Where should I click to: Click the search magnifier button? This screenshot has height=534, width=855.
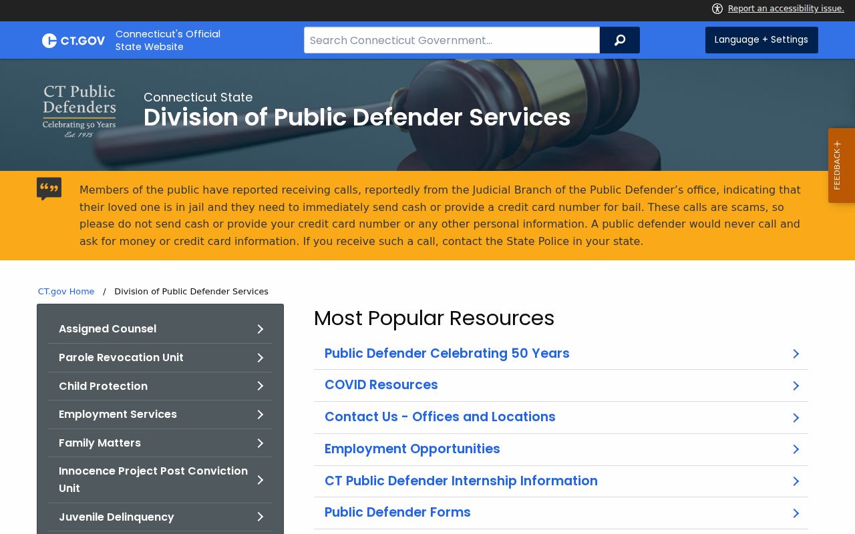(620, 40)
